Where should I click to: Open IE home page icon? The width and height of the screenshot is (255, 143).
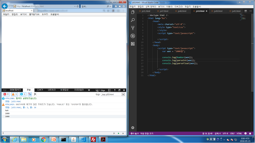point(116,6)
